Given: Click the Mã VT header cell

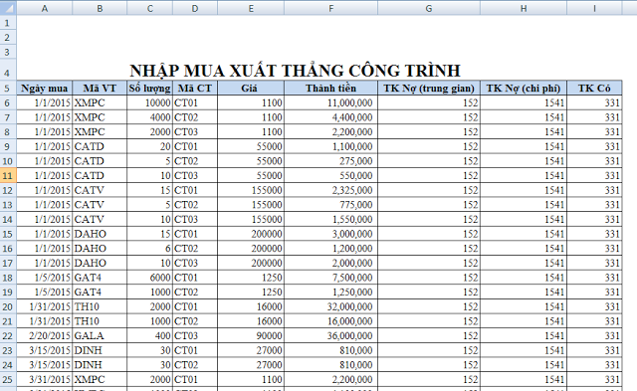Looking at the screenshot, I should 100,89.
